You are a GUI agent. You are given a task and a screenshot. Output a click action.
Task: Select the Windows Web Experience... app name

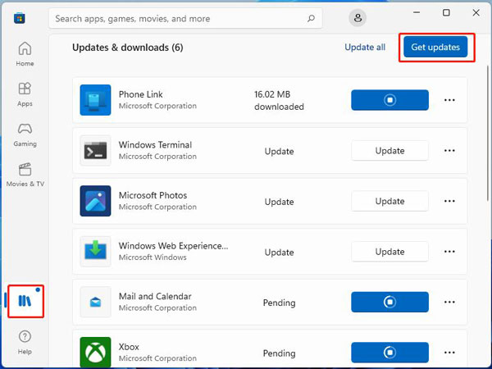[173, 246]
